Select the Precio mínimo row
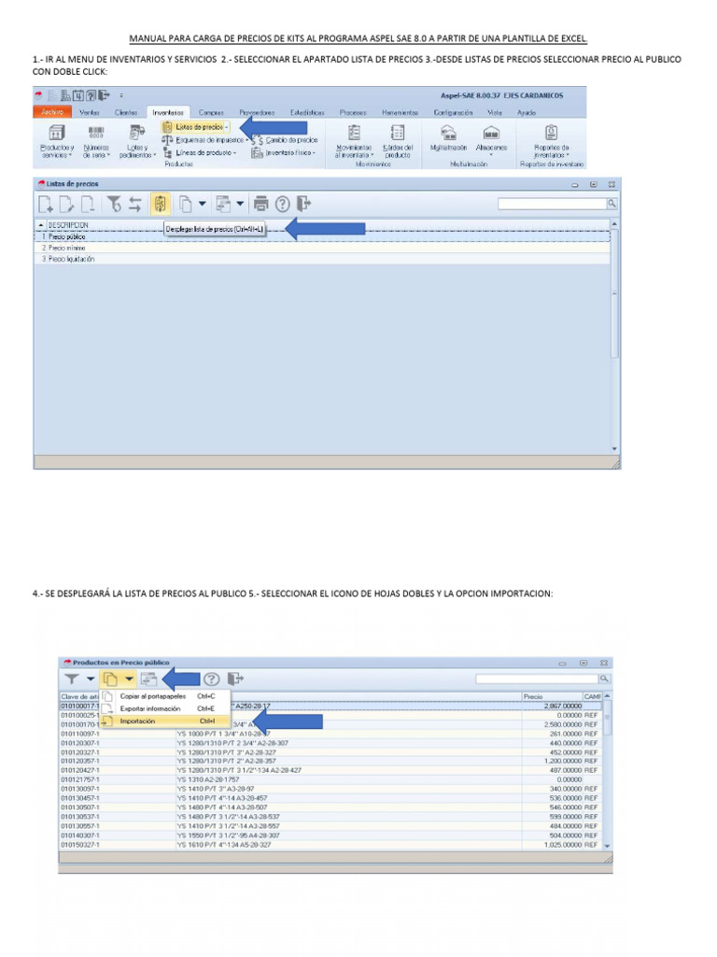The image size is (717, 957). (x=322, y=248)
